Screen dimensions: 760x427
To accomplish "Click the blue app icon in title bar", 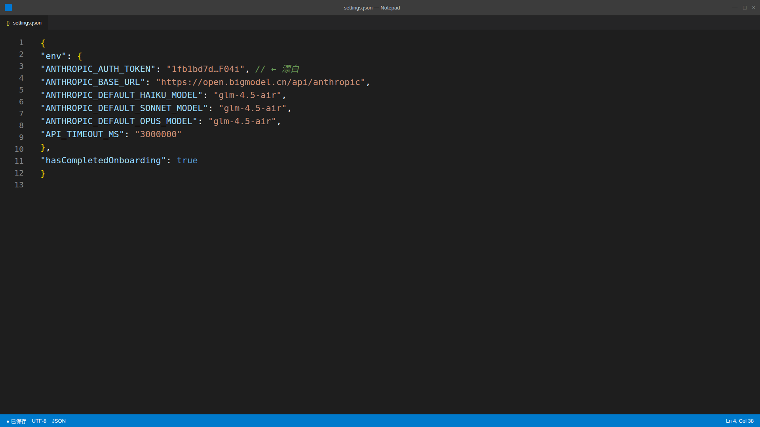I will [x=8, y=8].
